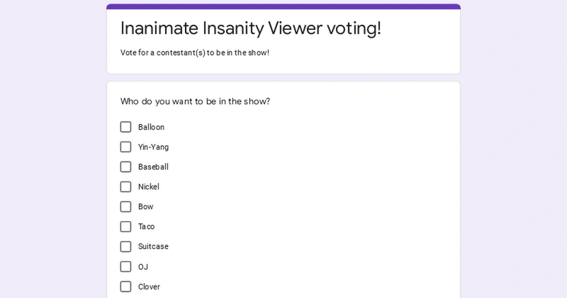This screenshot has height=298, width=567.
Task: Click the Taco label text
Action: 146,227
